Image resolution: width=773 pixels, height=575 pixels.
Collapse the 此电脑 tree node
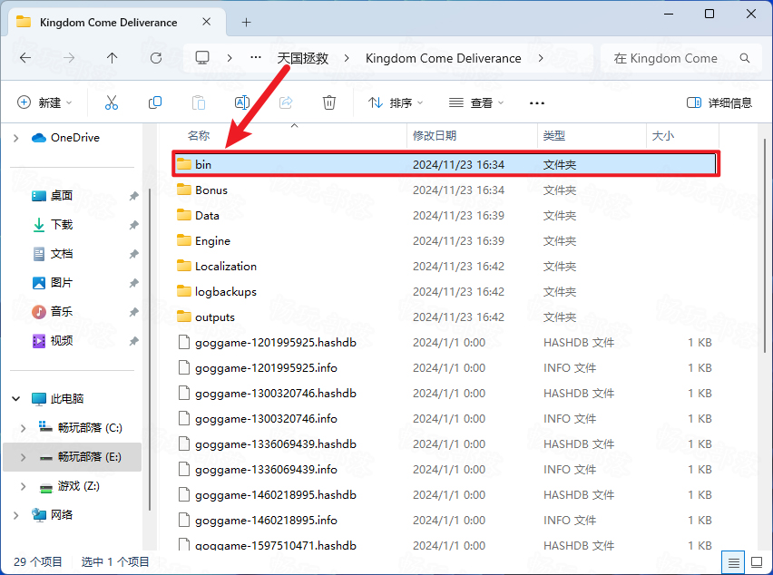coord(15,399)
